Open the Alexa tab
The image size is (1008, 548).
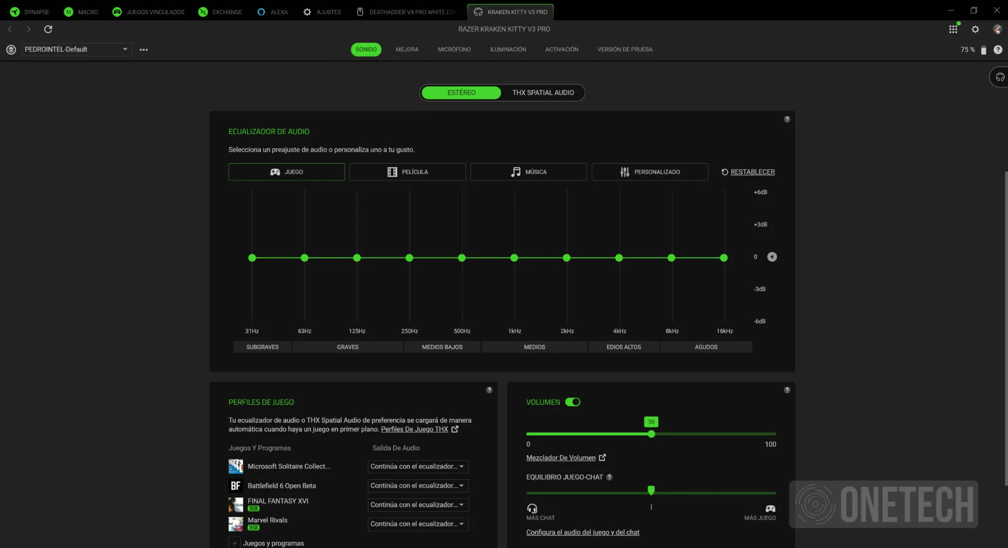point(272,12)
